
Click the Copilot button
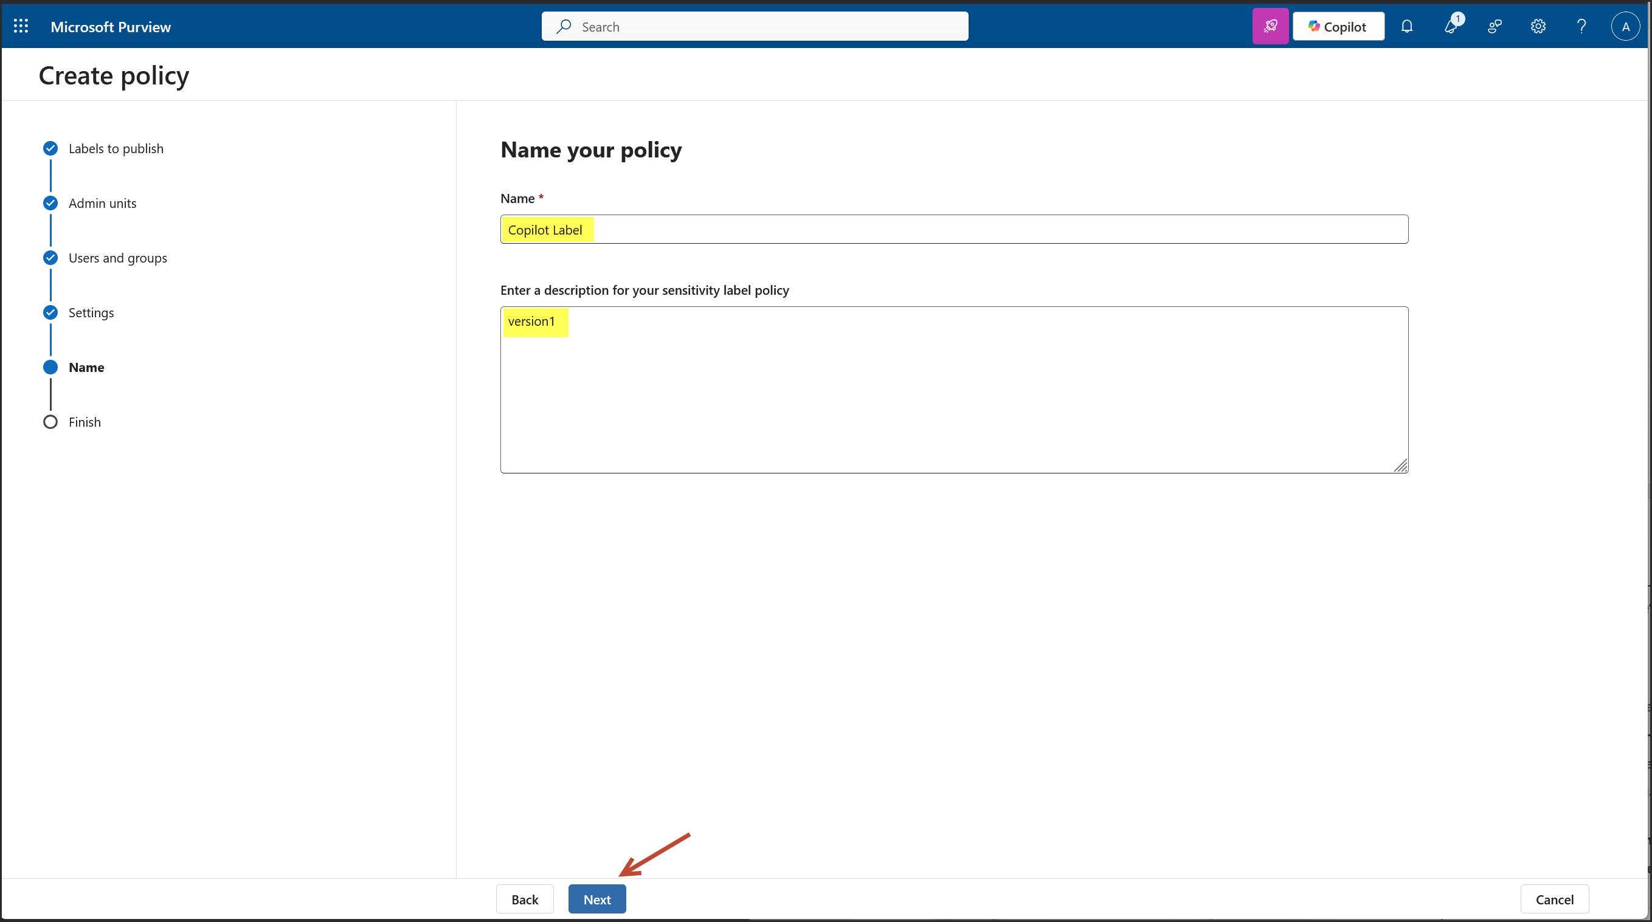pos(1338,26)
